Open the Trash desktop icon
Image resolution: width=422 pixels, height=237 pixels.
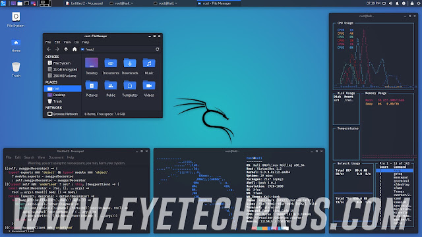tap(16, 70)
